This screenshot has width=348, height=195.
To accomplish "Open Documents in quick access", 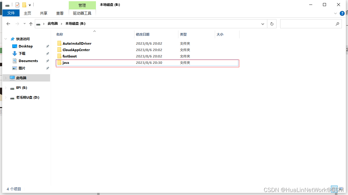I will pyautogui.click(x=28, y=61).
